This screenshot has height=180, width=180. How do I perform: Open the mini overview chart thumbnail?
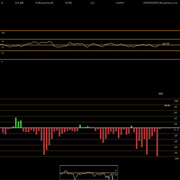(89, 172)
